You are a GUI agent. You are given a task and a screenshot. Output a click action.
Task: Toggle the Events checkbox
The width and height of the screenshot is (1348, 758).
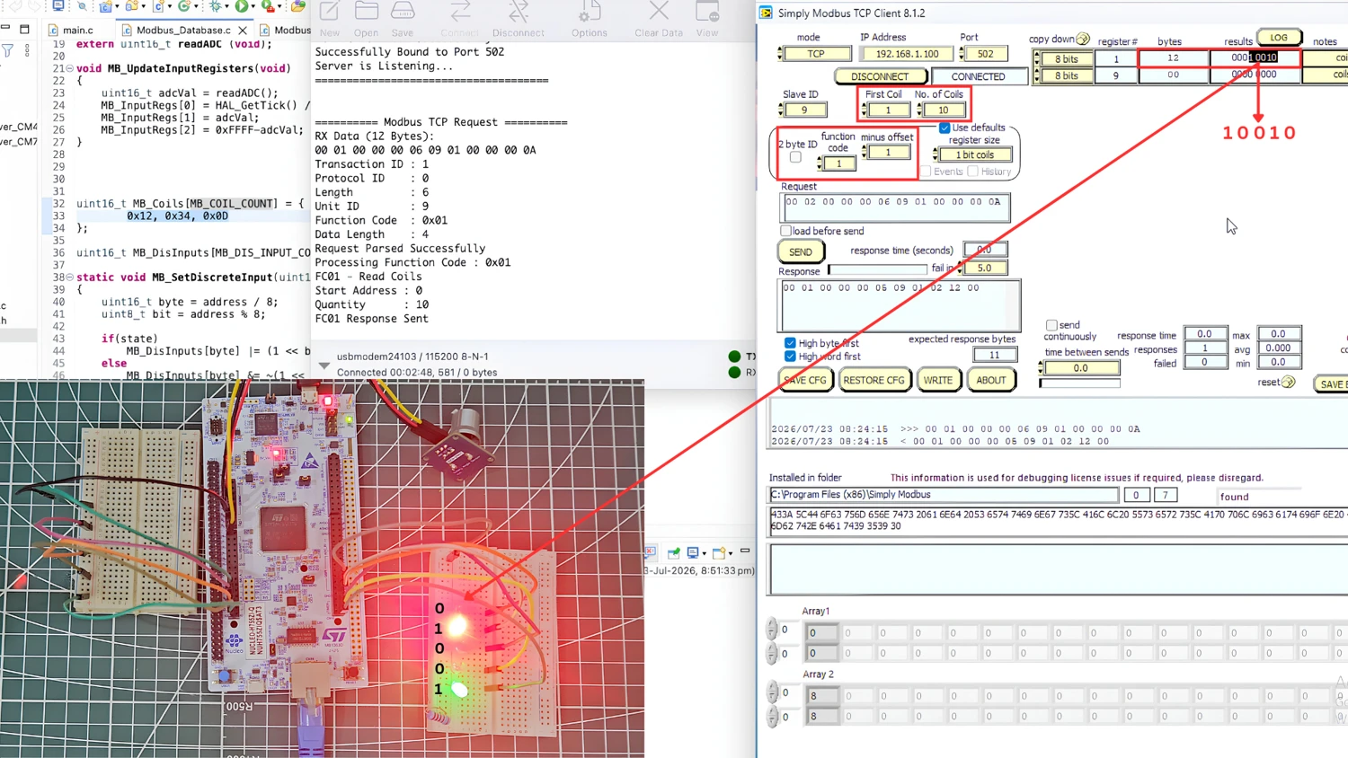pos(926,172)
